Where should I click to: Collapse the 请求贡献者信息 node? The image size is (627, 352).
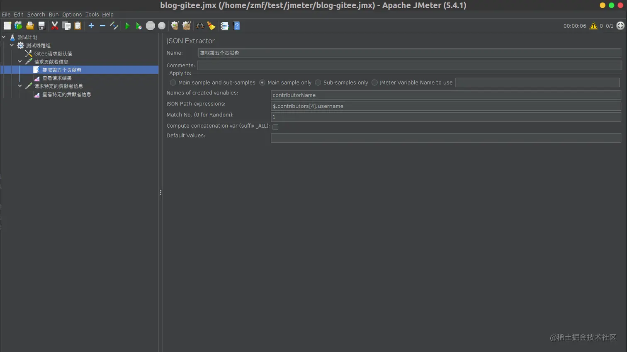(x=20, y=61)
